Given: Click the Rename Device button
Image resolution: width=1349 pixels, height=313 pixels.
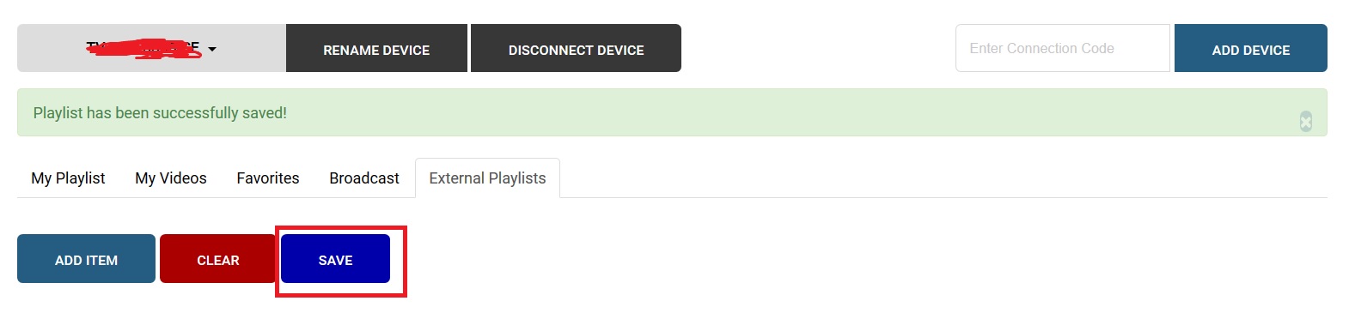Looking at the screenshot, I should [x=376, y=48].
